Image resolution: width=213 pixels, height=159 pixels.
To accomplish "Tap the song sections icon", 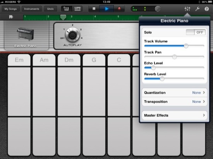I will pyautogui.click(x=11, y=17).
